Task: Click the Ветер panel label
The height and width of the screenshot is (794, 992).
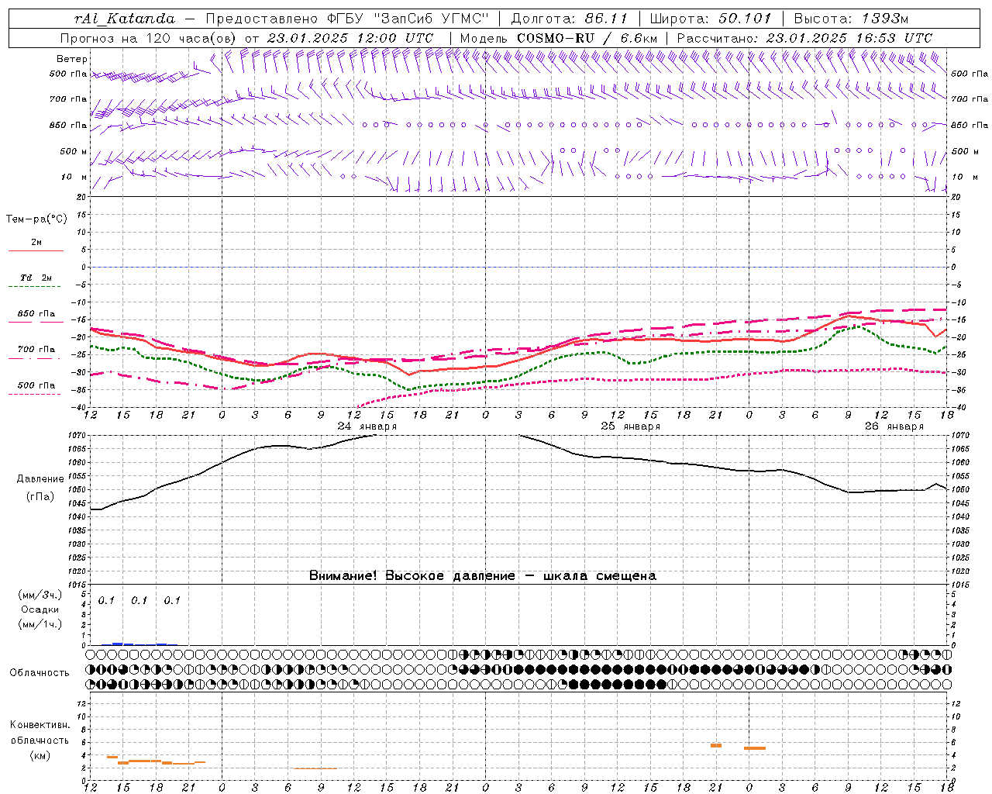Action: 72,59
